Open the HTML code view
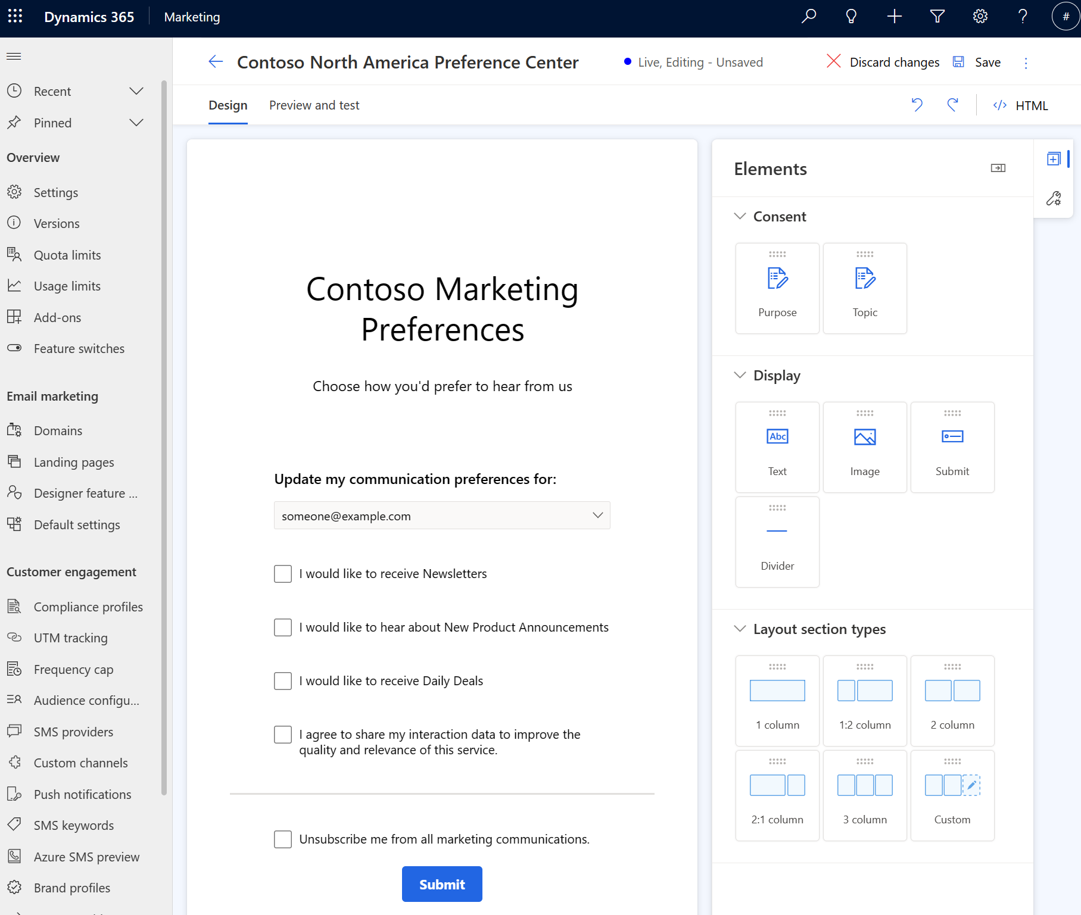The height and width of the screenshot is (915, 1081). click(1020, 105)
